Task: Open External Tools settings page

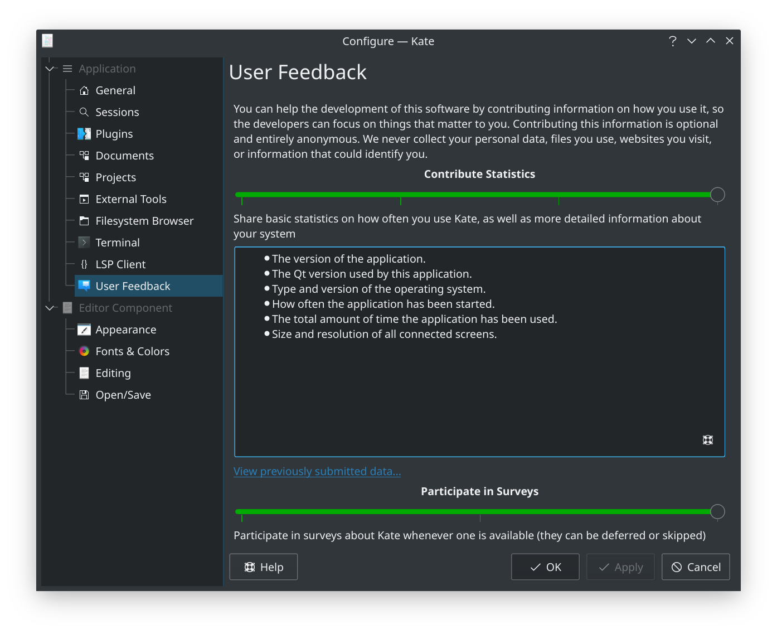Action: (148, 199)
